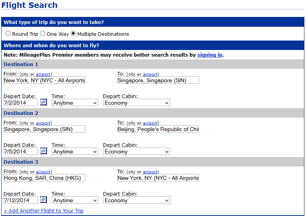This screenshot has width=306, height=216.
Task: Select the One Way radio button
Action: 43,33
